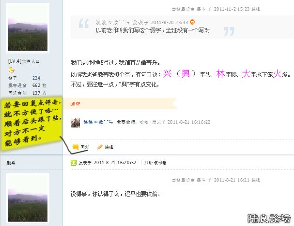Click the pencil edit icon
The image size is (294, 226).
point(99,147)
